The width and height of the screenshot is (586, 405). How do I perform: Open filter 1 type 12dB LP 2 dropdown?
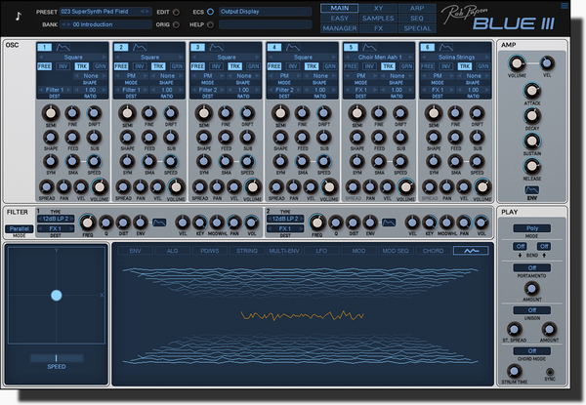click(x=57, y=220)
